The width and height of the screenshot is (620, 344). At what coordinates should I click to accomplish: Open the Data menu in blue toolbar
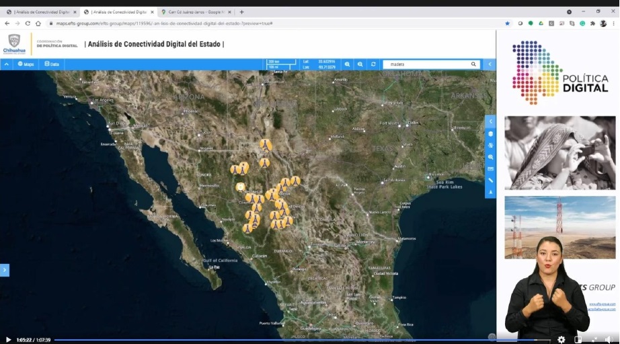tap(52, 65)
